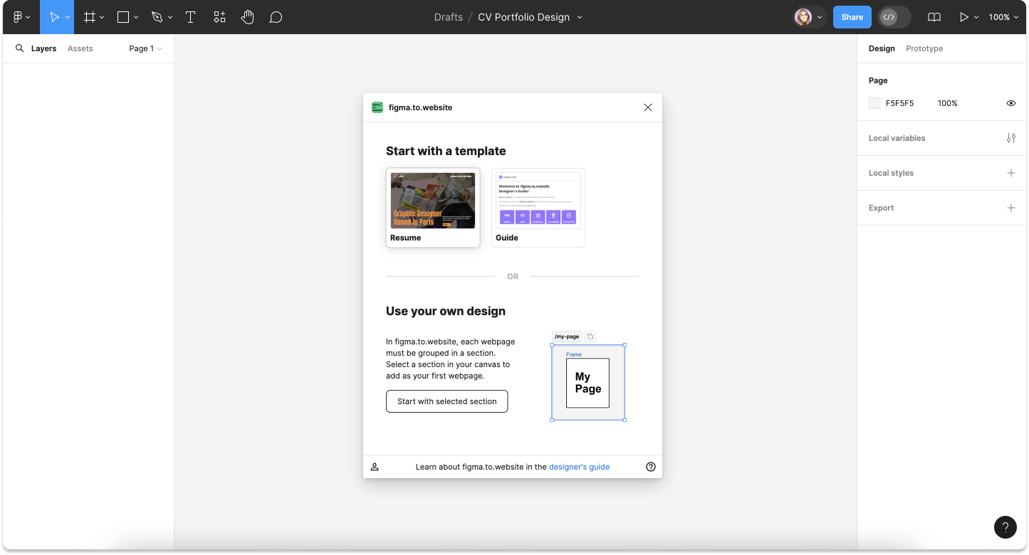Add an export setting with plus icon
Viewport: 1029px width, 555px height.
[1010, 208]
